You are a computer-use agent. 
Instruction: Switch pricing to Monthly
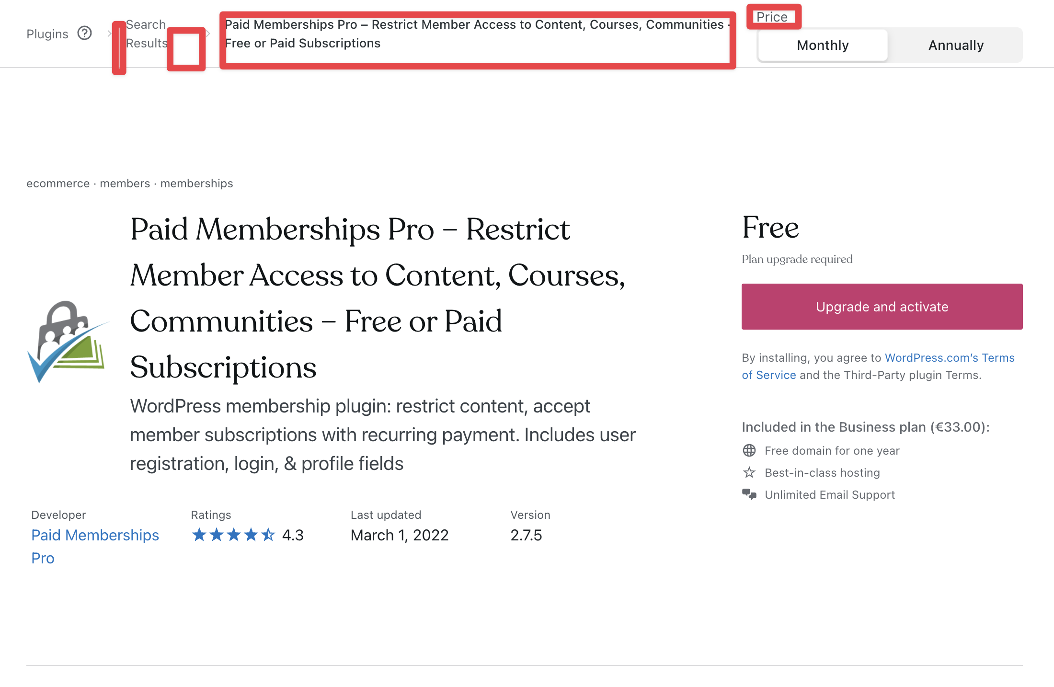[x=823, y=45]
